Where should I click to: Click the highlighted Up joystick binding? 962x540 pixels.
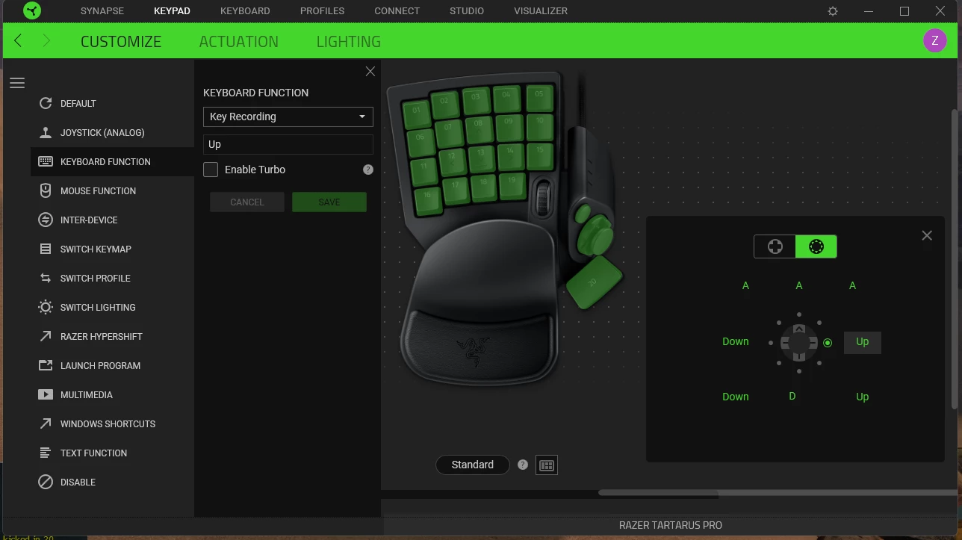click(862, 342)
